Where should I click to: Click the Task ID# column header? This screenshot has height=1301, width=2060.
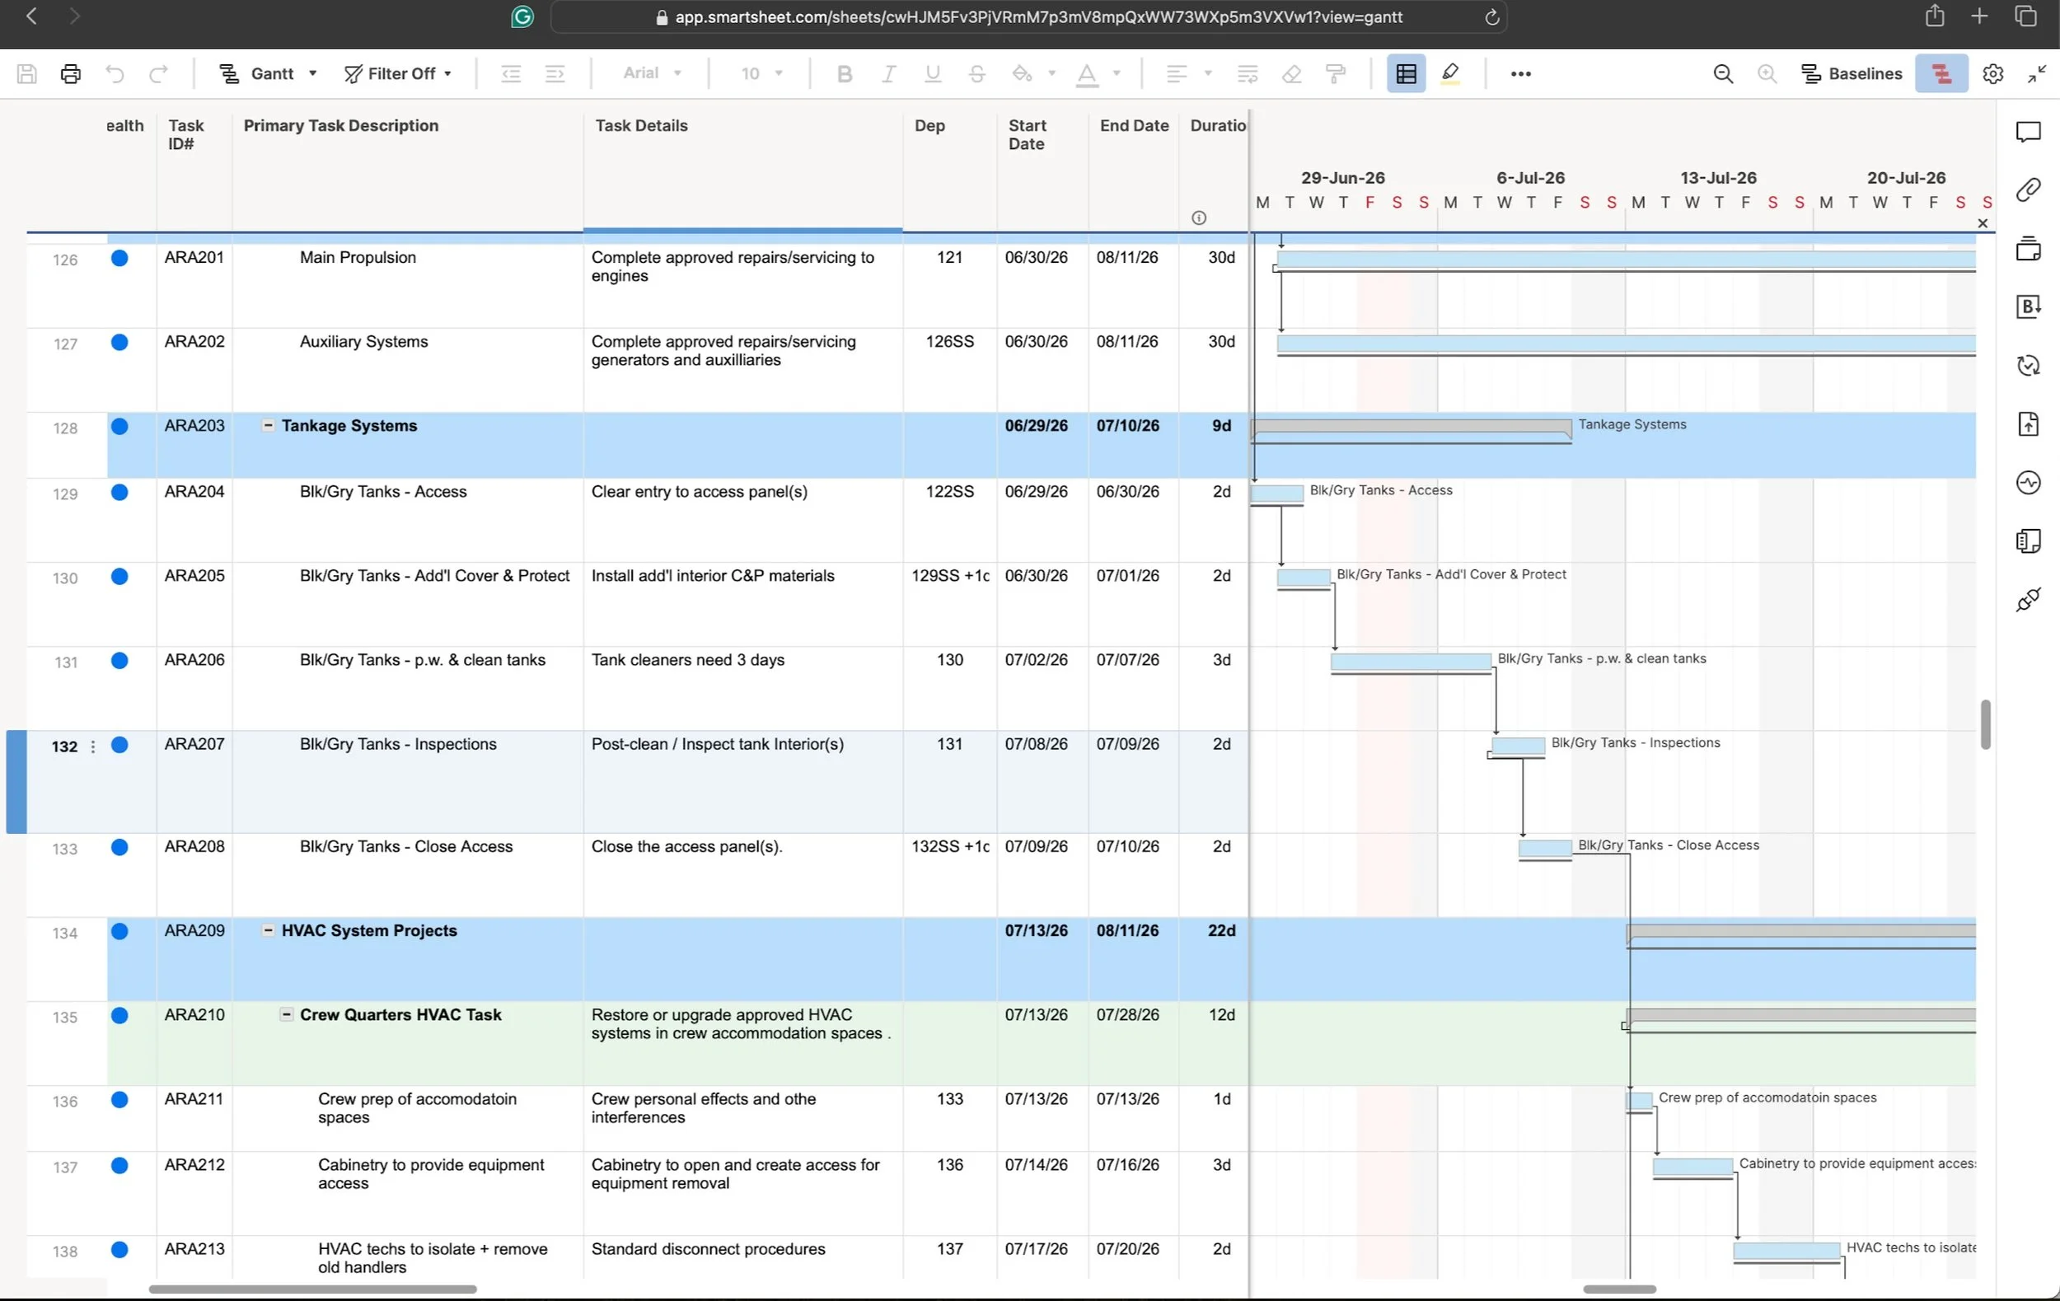click(185, 134)
